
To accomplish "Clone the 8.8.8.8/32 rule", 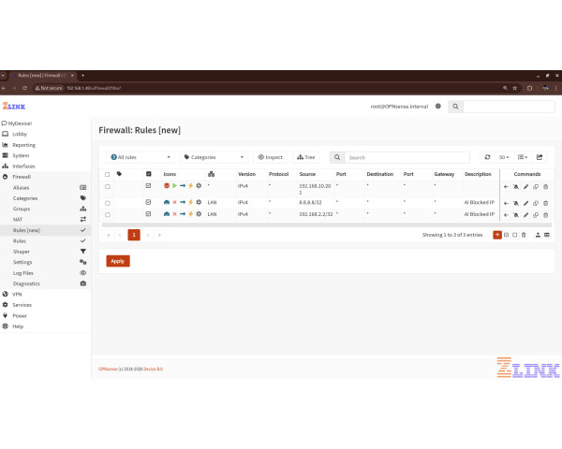I will click(x=536, y=202).
